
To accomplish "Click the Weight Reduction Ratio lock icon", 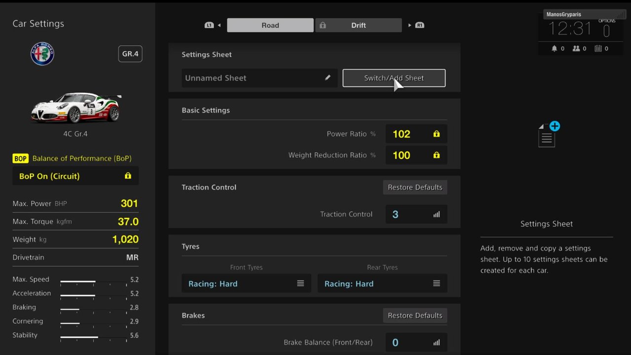I will (436, 155).
